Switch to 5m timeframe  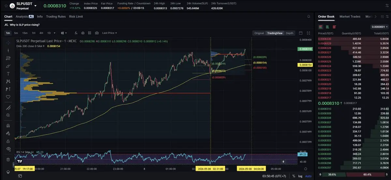click(x=16, y=33)
